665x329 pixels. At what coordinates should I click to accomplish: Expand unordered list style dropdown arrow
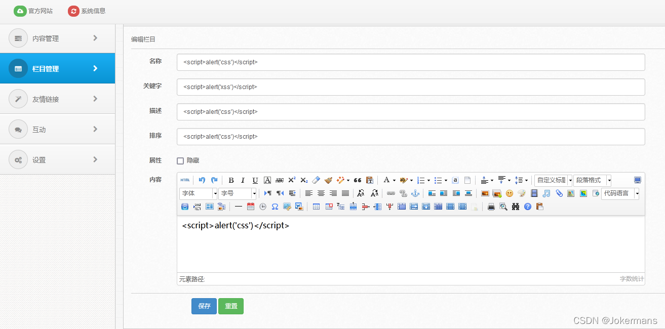(x=446, y=180)
